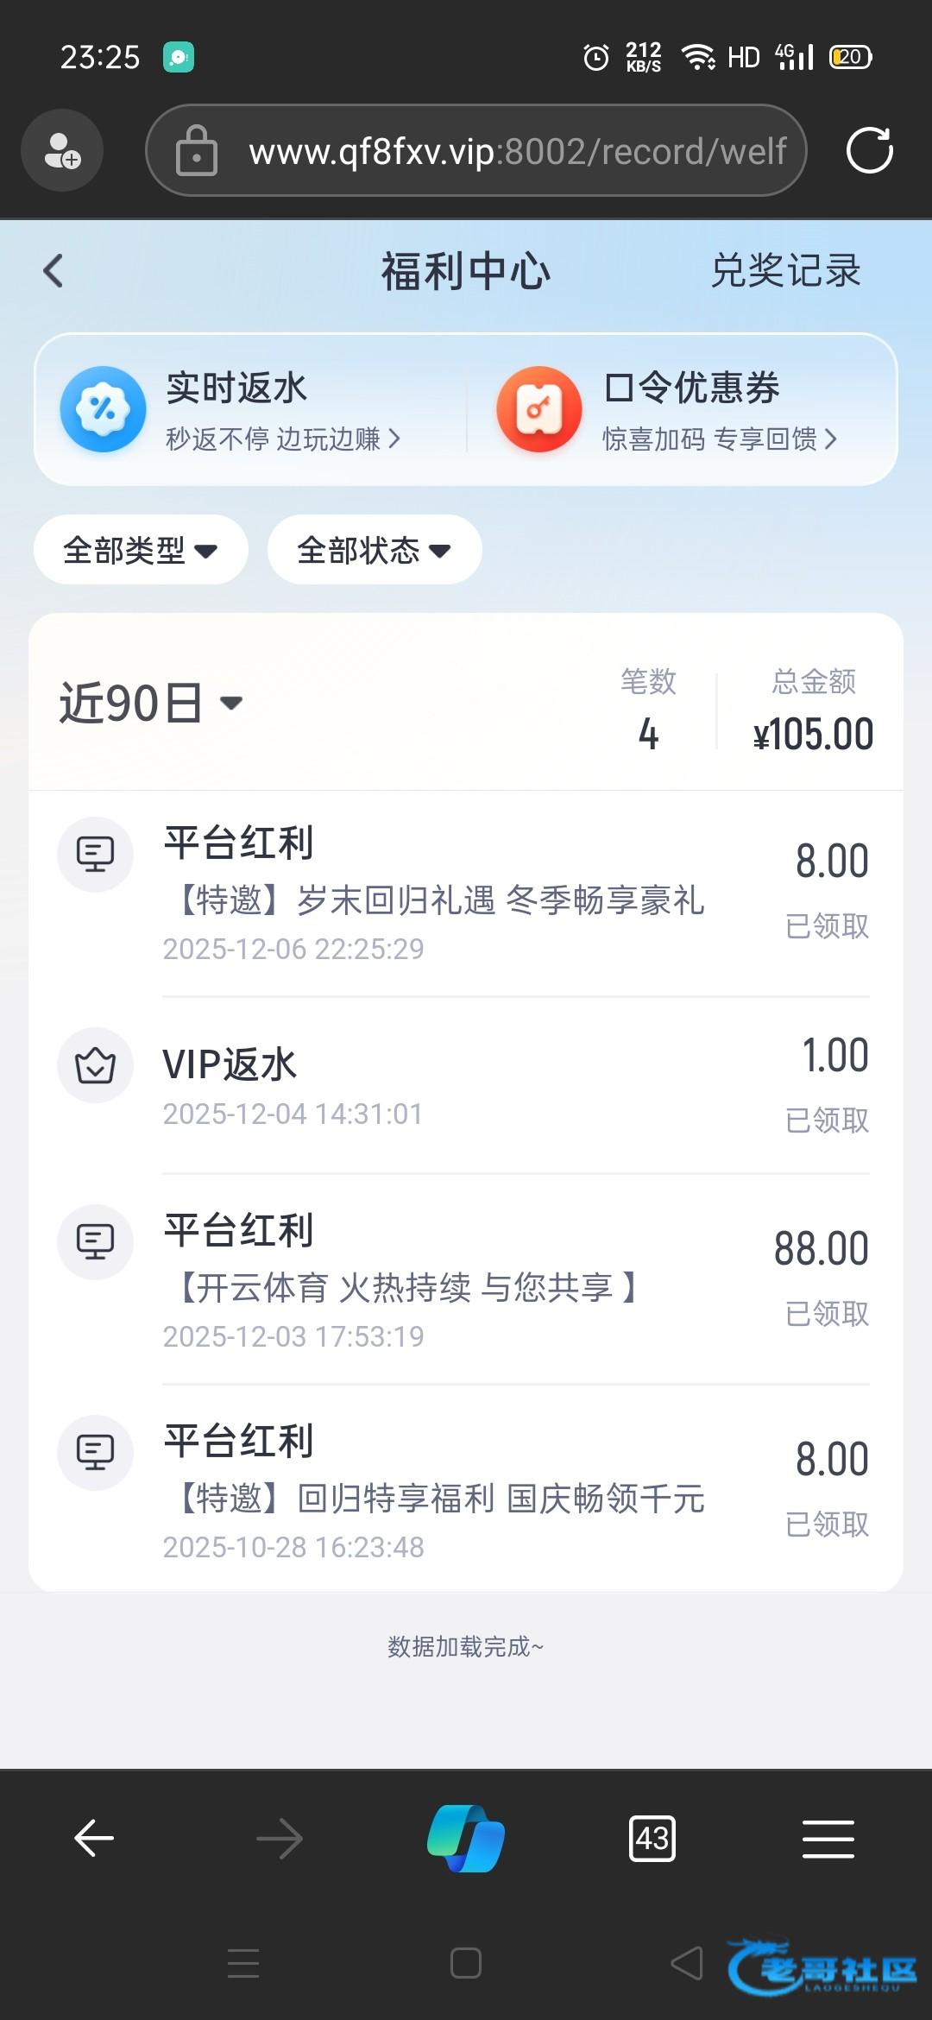The image size is (932, 2020).
Task: Tap the page back arrow beside 福利中心
Action: click(54, 270)
